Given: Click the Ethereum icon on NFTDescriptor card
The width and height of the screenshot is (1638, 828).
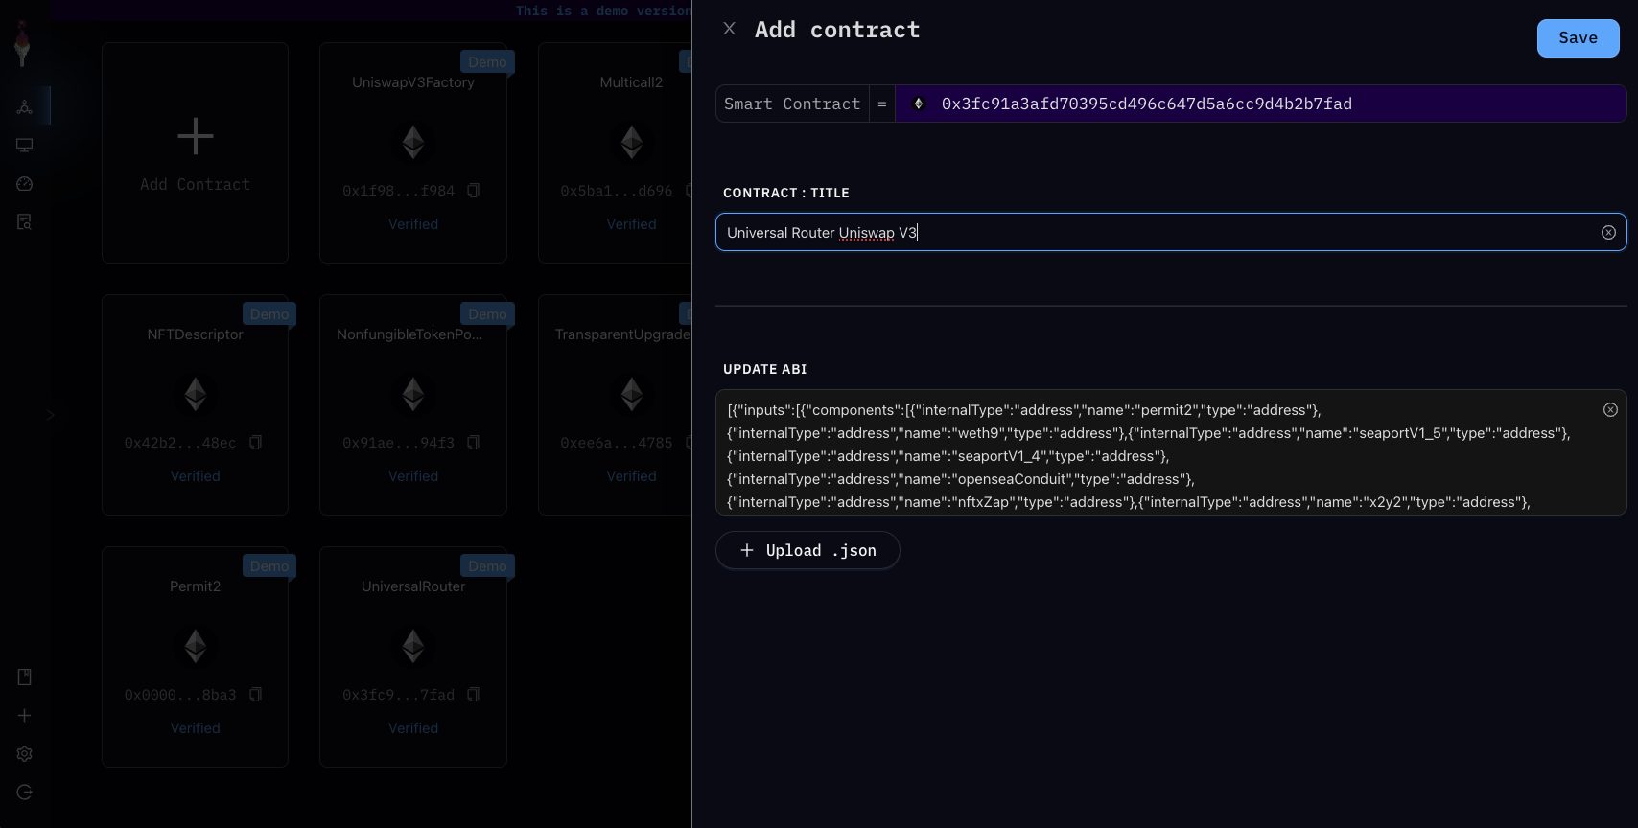Looking at the screenshot, I should coord(196,394).
